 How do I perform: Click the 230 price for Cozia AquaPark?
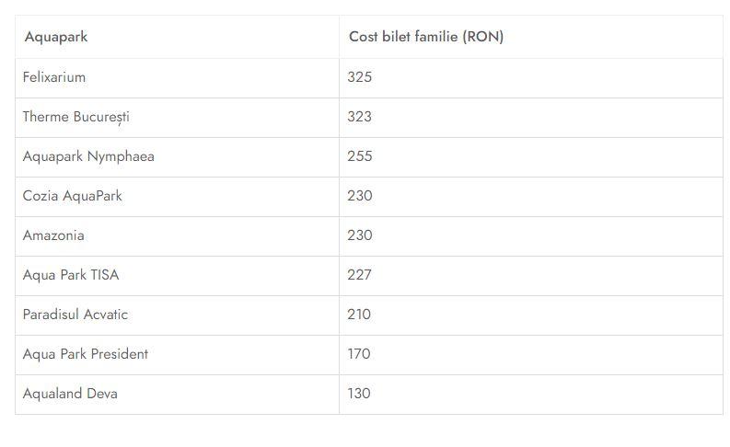(360, 196)
